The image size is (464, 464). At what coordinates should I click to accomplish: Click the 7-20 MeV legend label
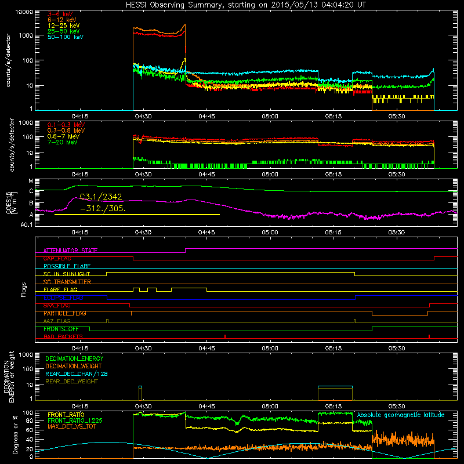click(x=63, y=142)
